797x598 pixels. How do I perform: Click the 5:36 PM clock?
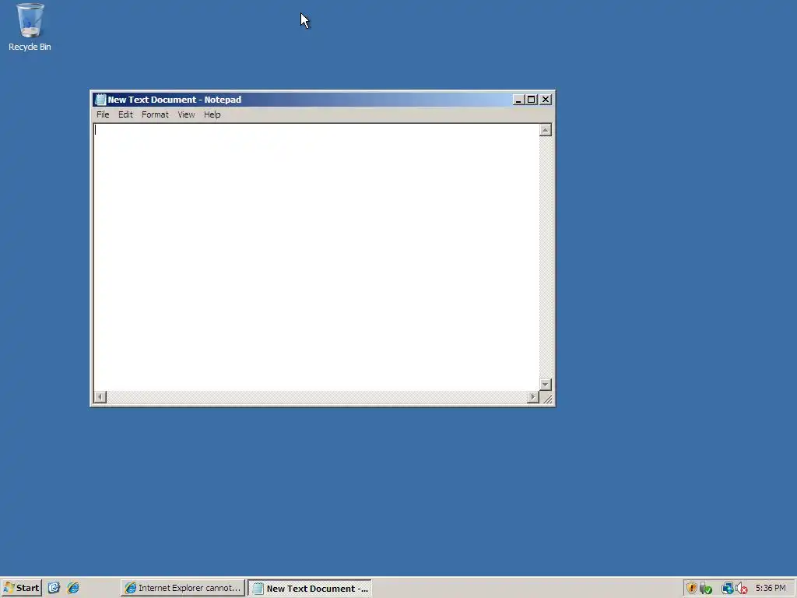771,589
